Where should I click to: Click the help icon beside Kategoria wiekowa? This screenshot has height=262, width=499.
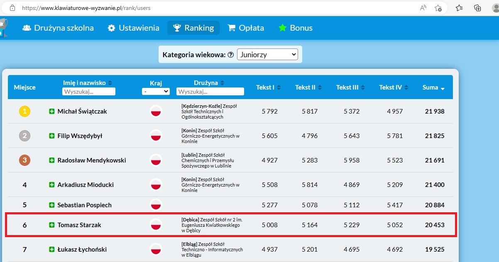click(x=231, y=55)
